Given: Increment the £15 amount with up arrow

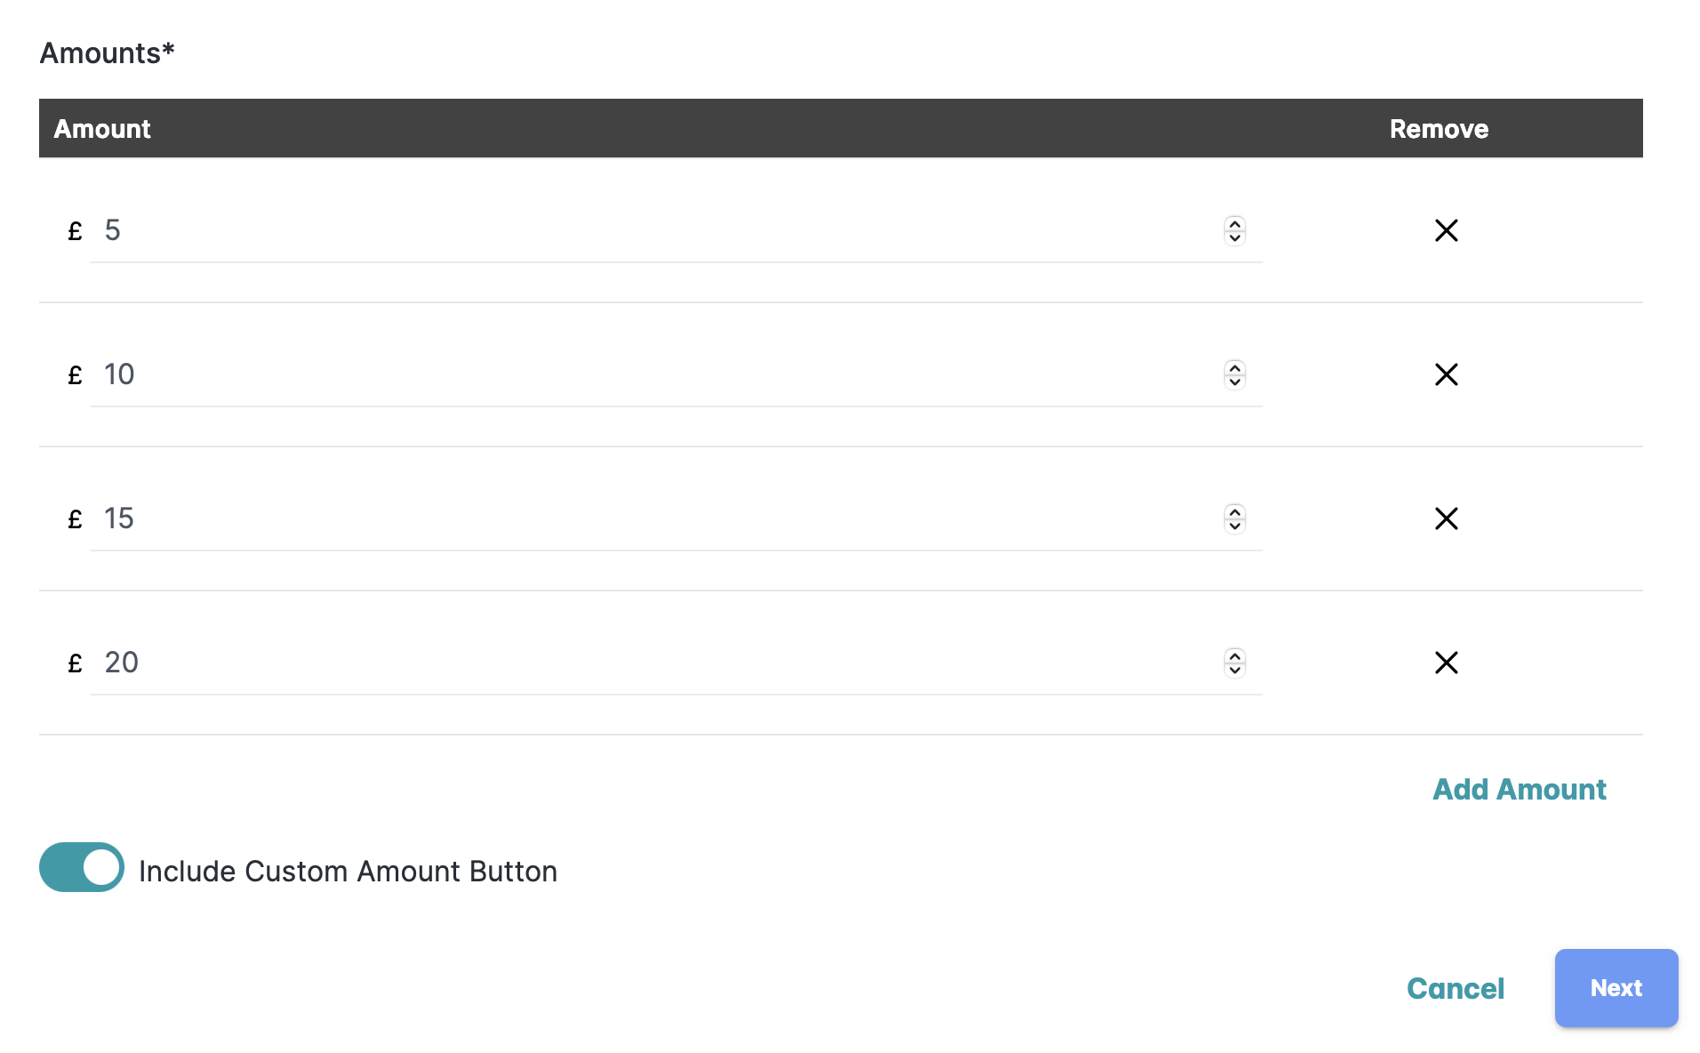Looking at the screenshot, I should tap(1234, 512).
